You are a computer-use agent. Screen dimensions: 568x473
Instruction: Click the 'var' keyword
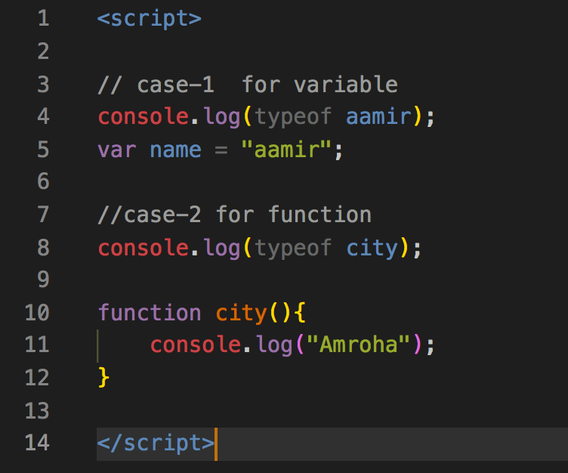pyautogui.click(x=116, y=150)
